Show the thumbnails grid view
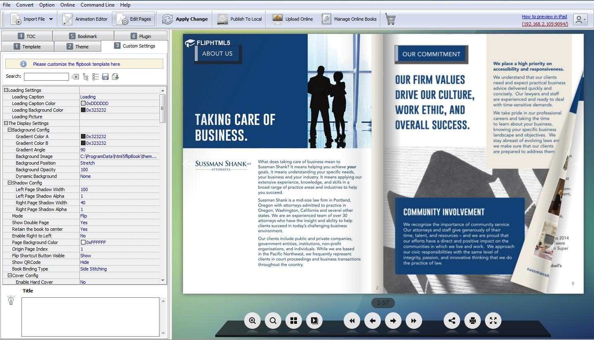This screenshot has width=594, height=340. coord(294,321)
